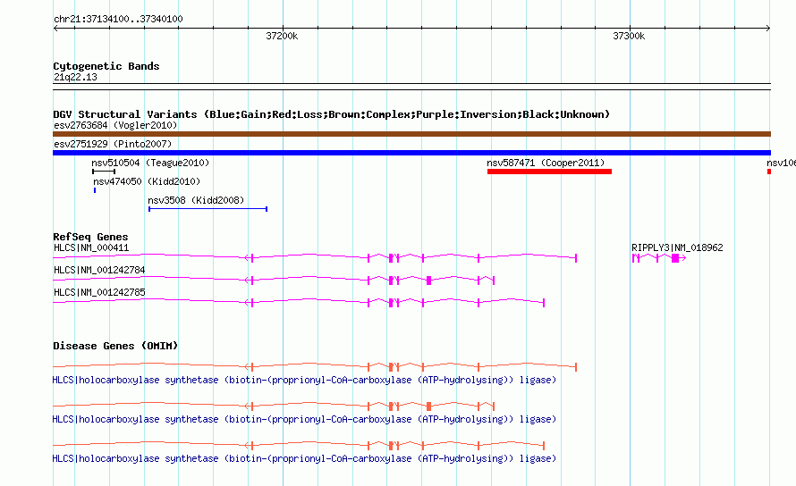Click the Disease Genes (OMIM) track title
The width and height of the screenshot is (796, 486).
[x=115, y=346]
